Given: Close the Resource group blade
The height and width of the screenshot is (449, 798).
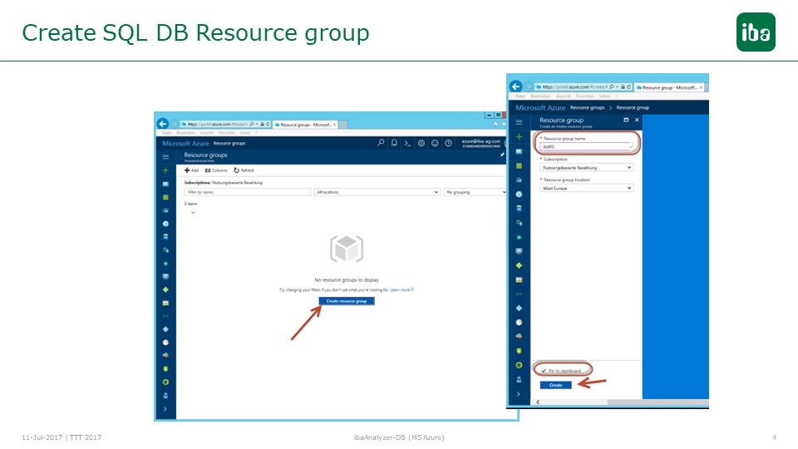Looking at the screenshot, I should pos(637,120).
